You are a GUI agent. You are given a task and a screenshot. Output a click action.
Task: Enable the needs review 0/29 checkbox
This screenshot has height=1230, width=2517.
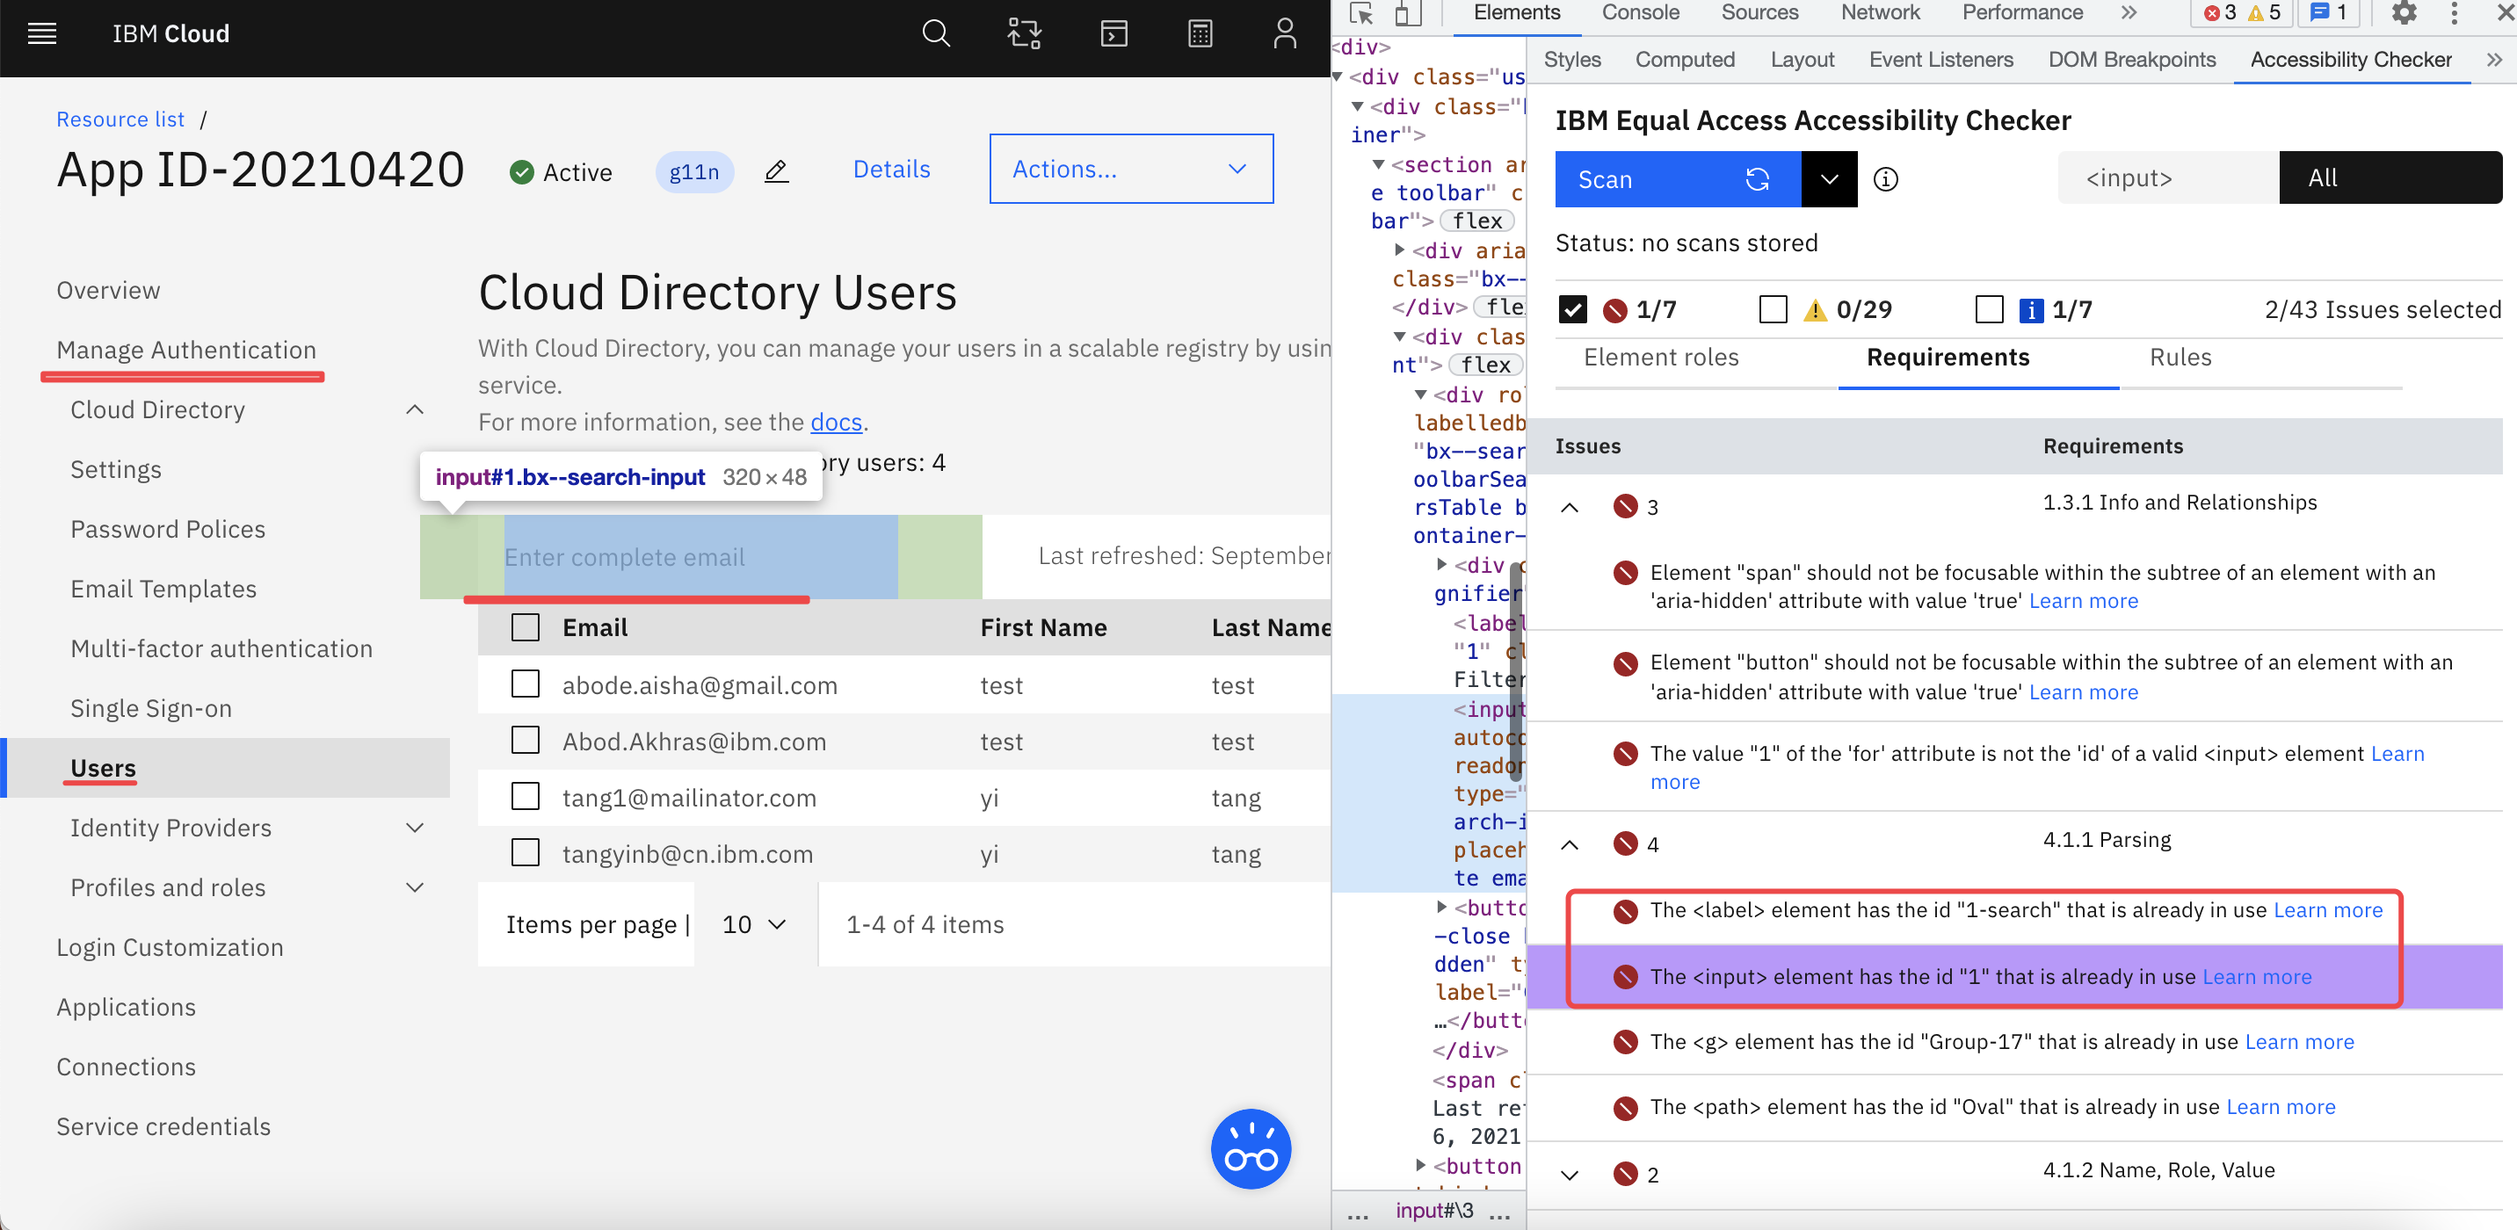tap(1773, 310)
